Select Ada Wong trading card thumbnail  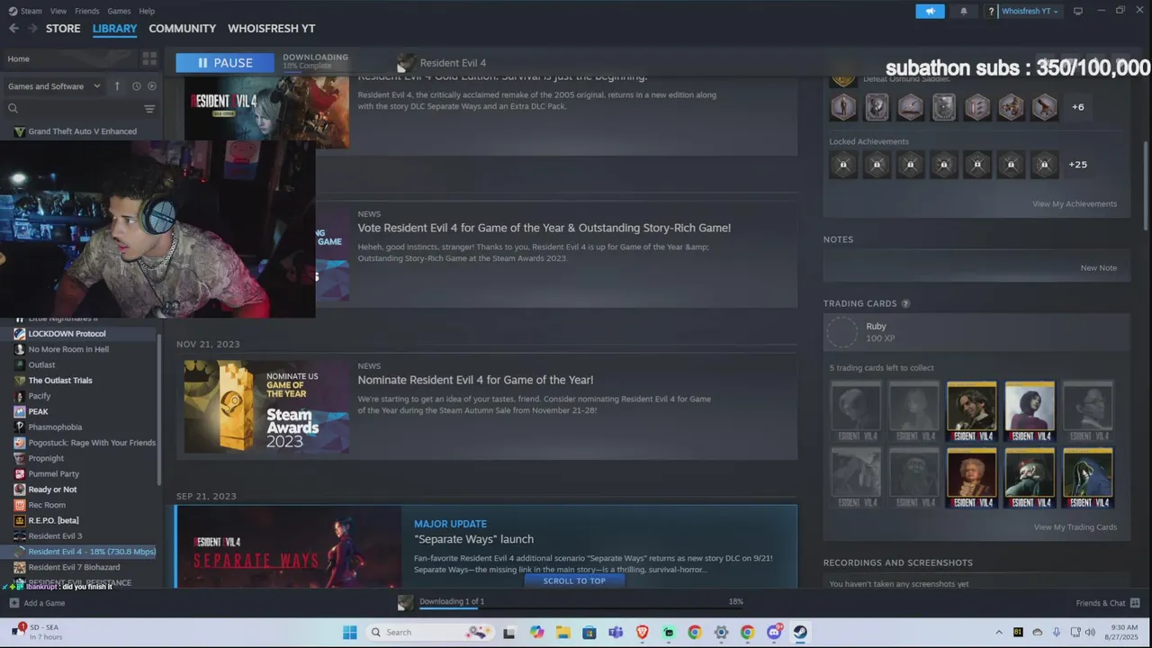[1030, 411]
